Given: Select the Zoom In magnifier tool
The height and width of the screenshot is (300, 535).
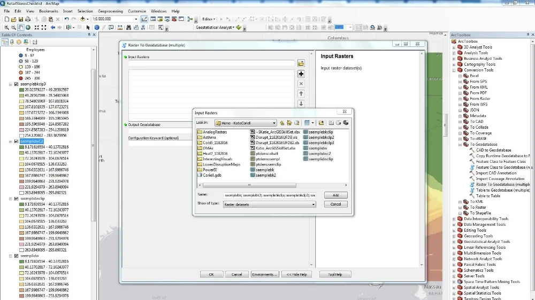Looking at the screenshot, I should [x=6, y=28].
